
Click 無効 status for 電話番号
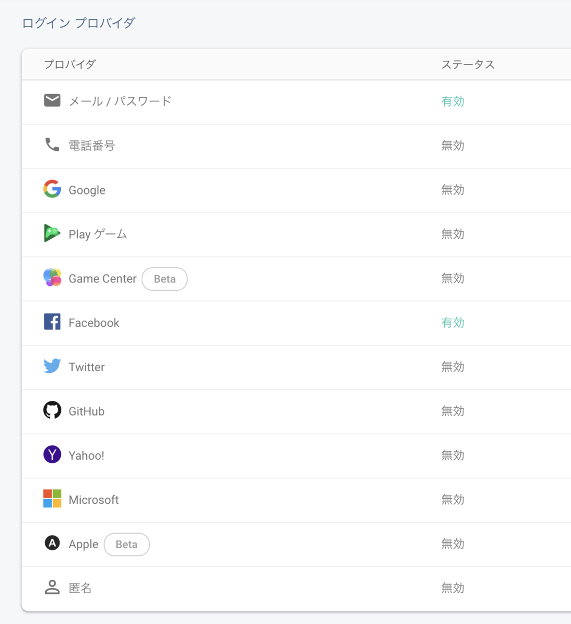tap(453, 146)
